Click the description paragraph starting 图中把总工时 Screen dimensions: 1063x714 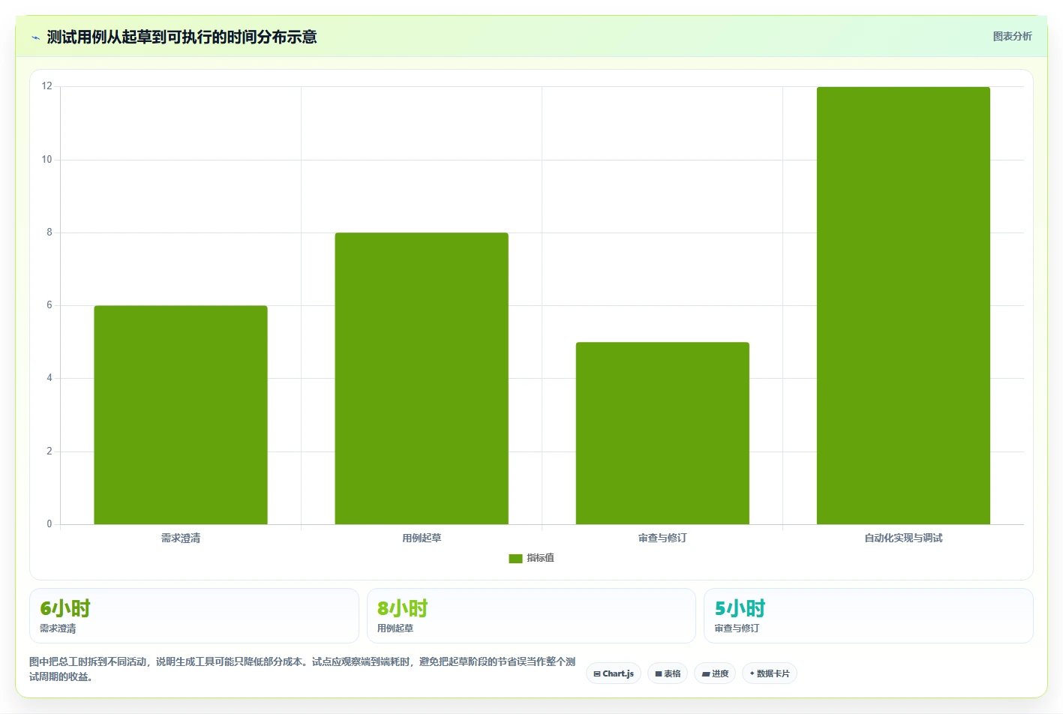(x=302, y=669)
